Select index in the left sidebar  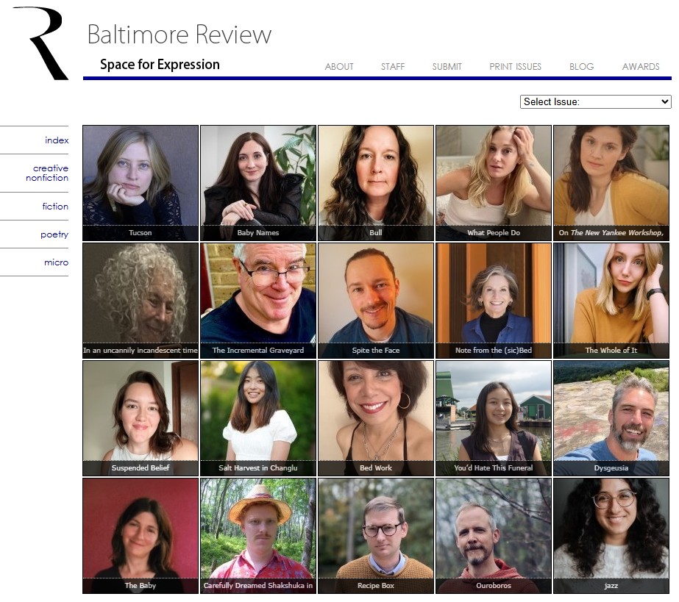[57, 140]
